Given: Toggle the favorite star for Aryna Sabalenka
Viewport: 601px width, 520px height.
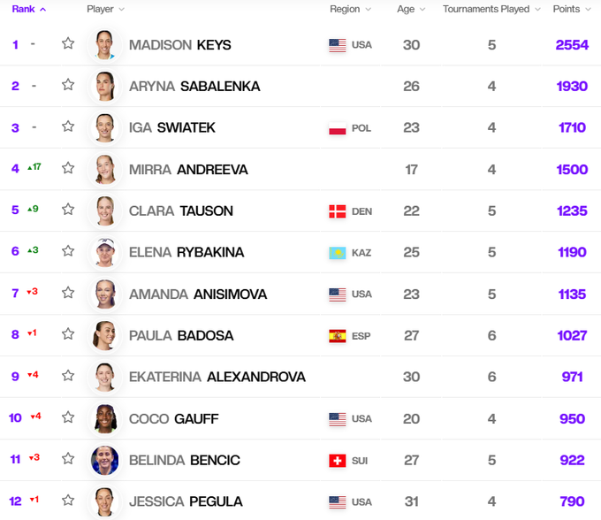Looking at the screenshot, I should (68, 85).
